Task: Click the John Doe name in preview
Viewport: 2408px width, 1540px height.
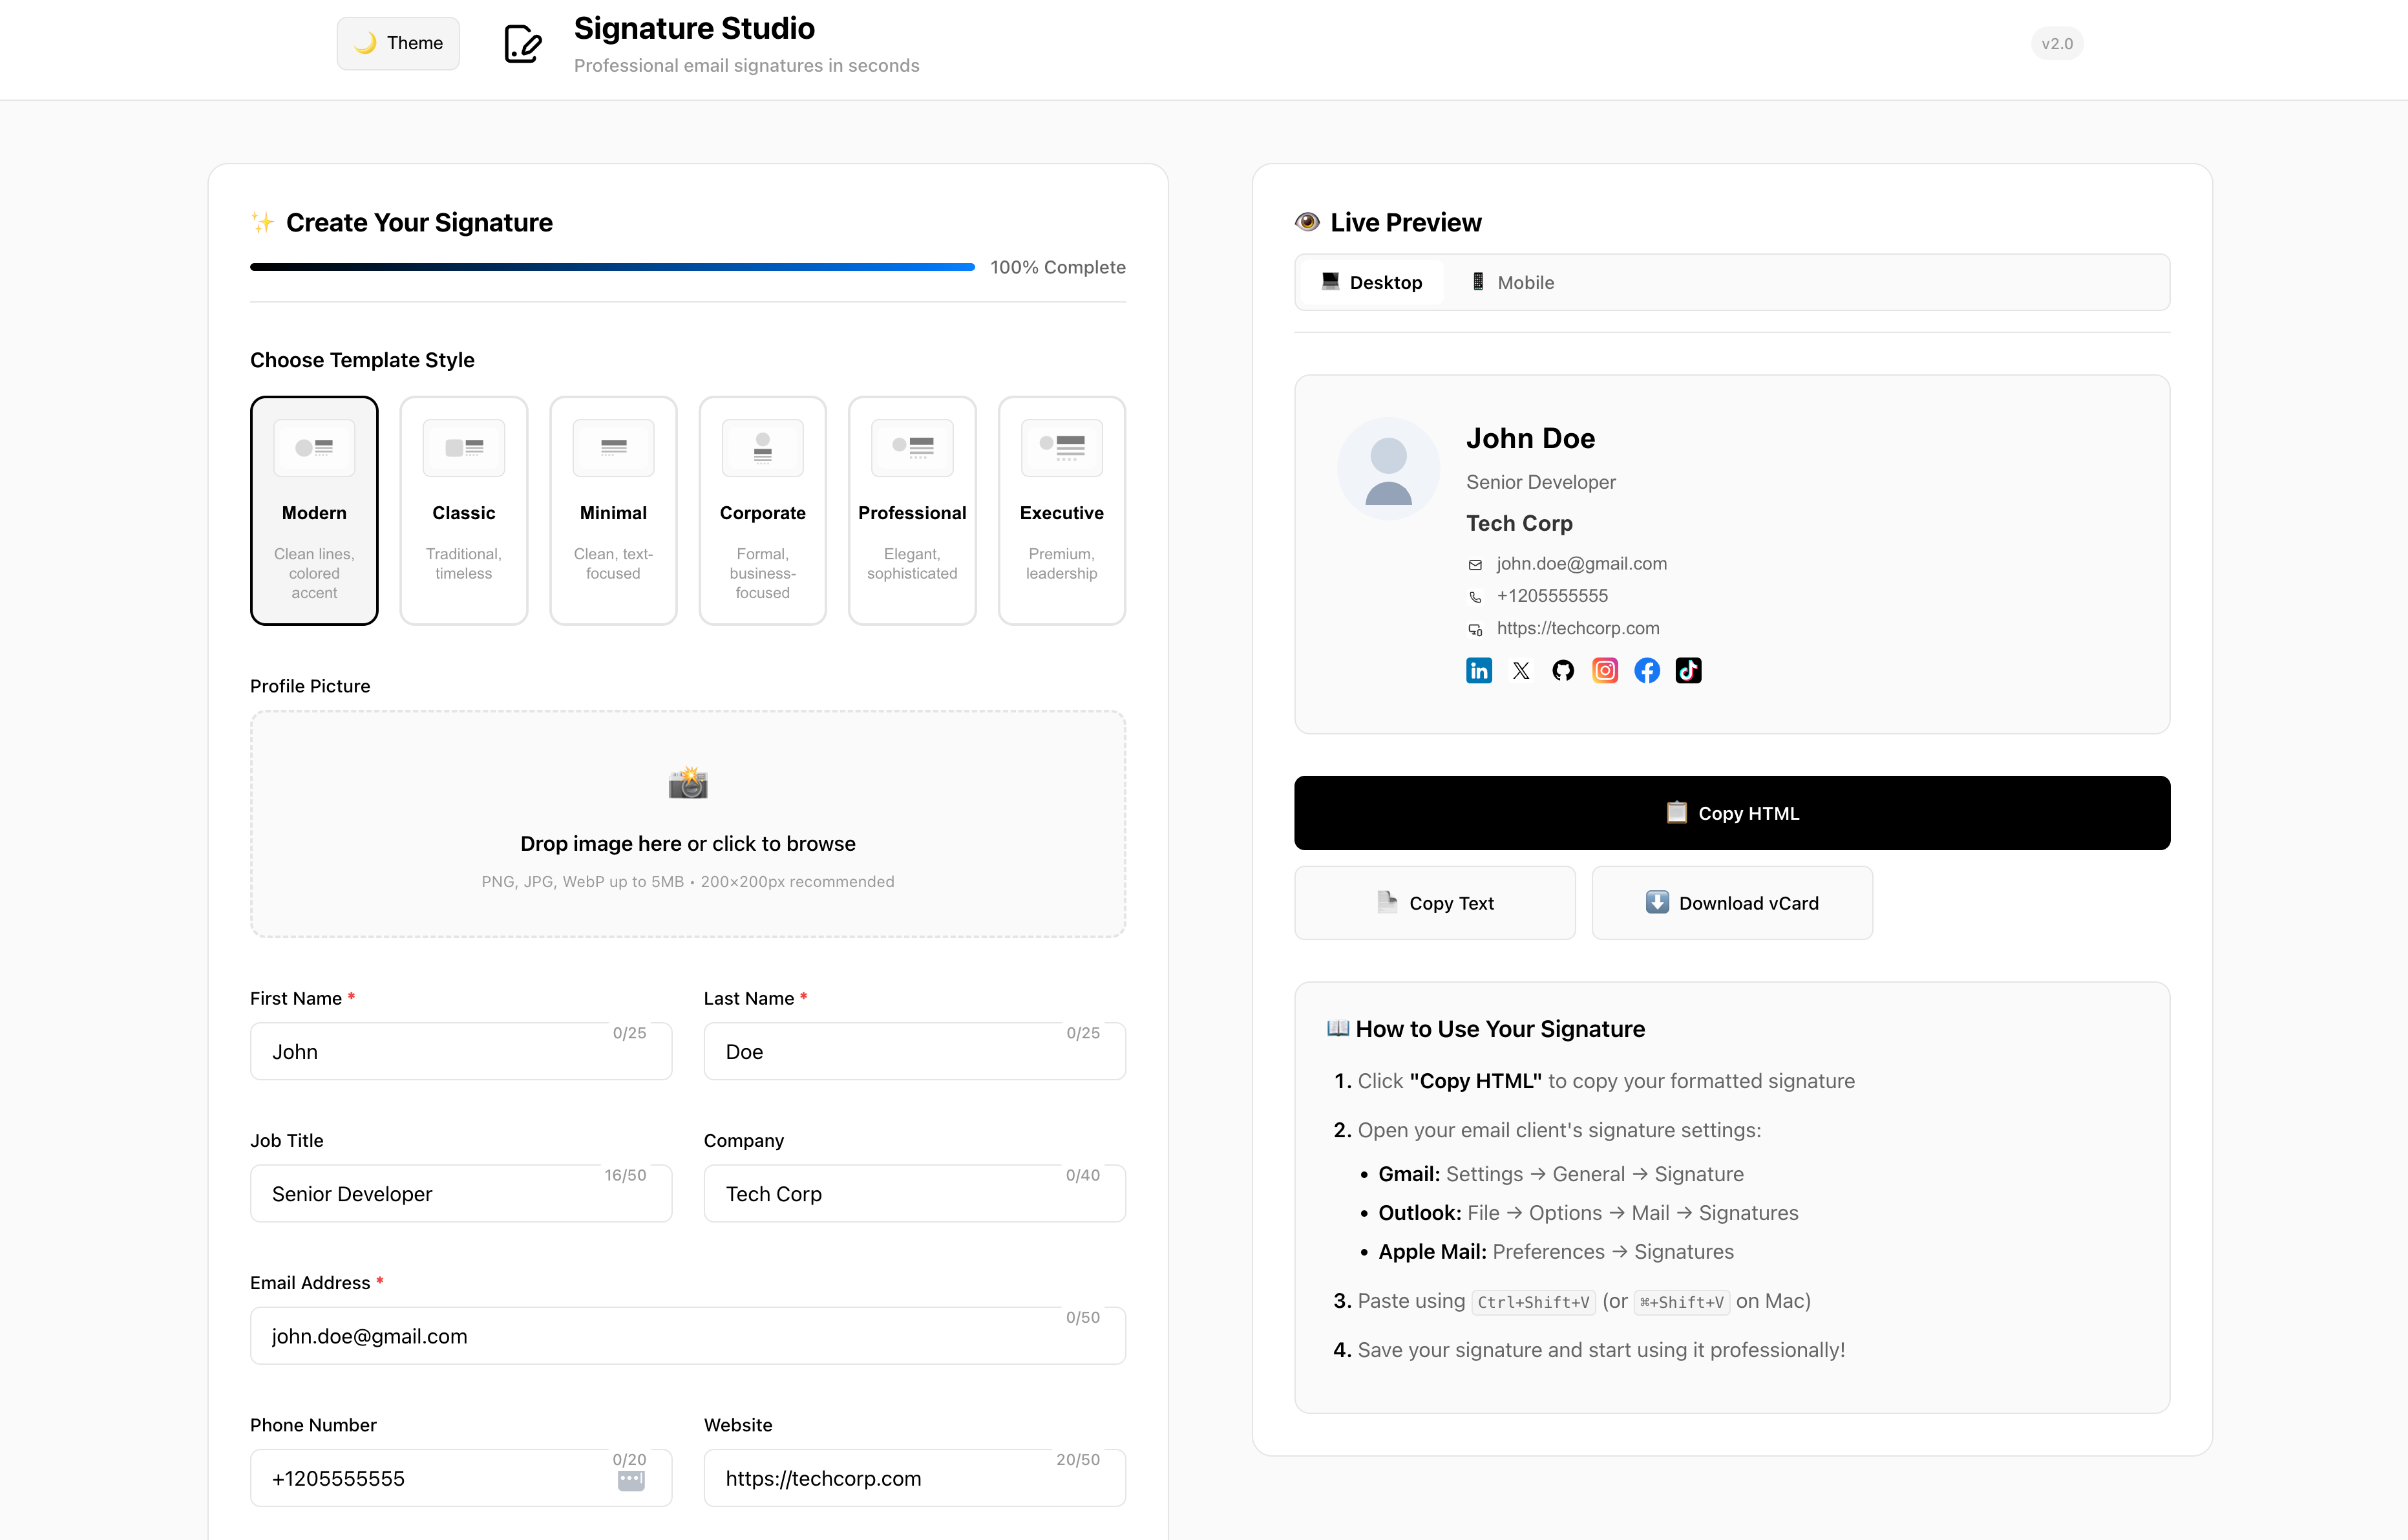Action: [x=1530, y=438]
